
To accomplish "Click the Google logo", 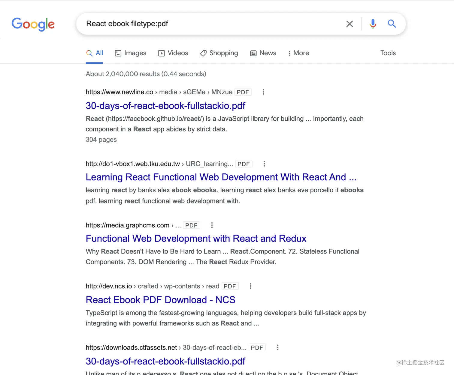I will coord(33,24).
